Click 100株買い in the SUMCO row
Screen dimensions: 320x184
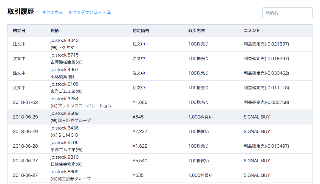point(199,132)
